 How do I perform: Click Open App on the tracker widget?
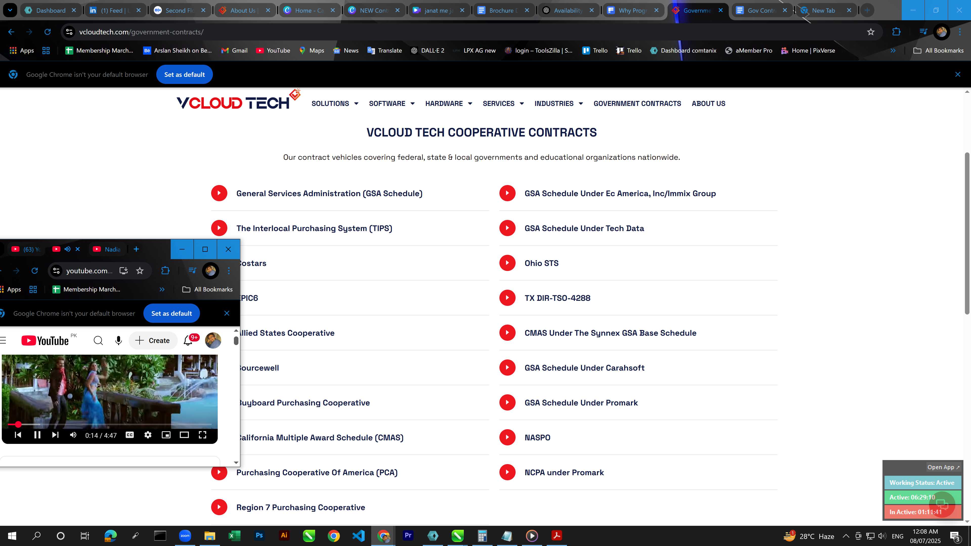coord(943,467)
